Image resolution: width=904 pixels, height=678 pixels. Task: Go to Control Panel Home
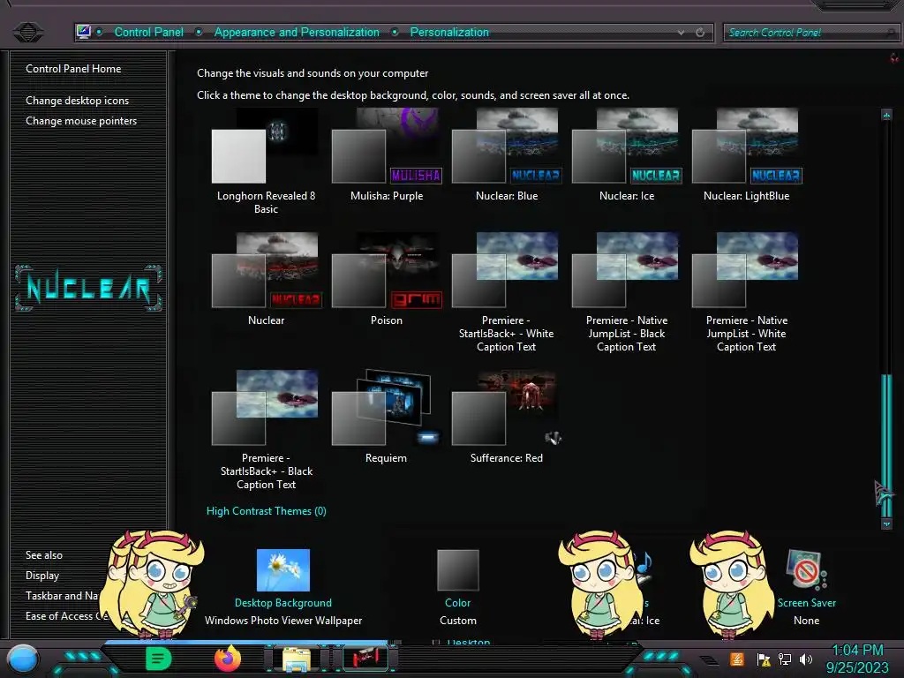[73, 69]
